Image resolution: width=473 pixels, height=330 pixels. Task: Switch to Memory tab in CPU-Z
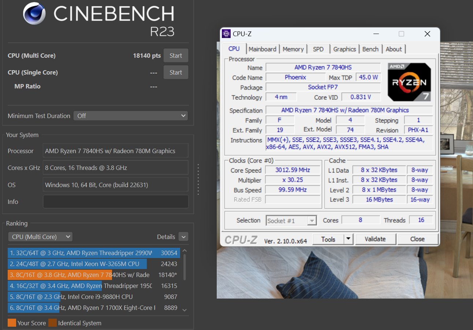pyautogui.click(x=293, y=49)
